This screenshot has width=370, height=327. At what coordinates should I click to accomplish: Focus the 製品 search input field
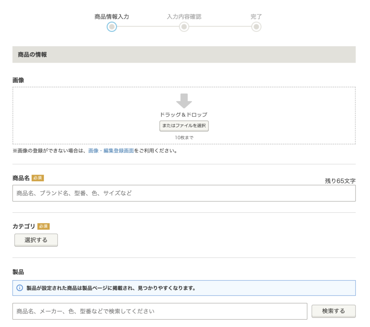point(160,311)
